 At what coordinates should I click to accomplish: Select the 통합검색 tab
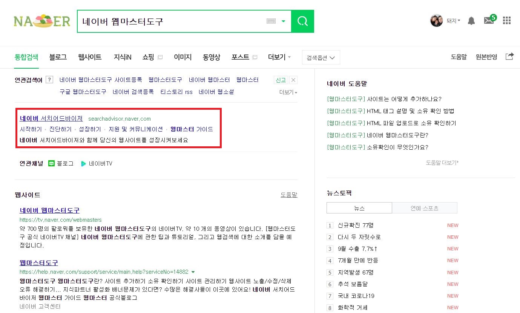click(x=26, y=57)
